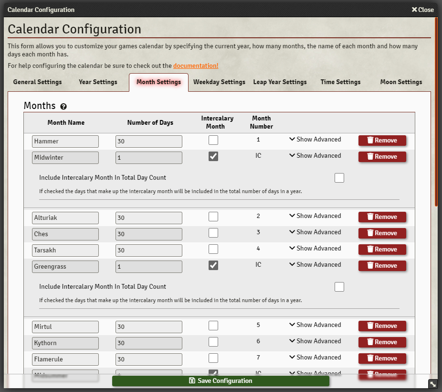This screenshot has width=442, height=392.
Task: Click the orange vertical scrollbar thumb
Action: (x=436, y=111)
